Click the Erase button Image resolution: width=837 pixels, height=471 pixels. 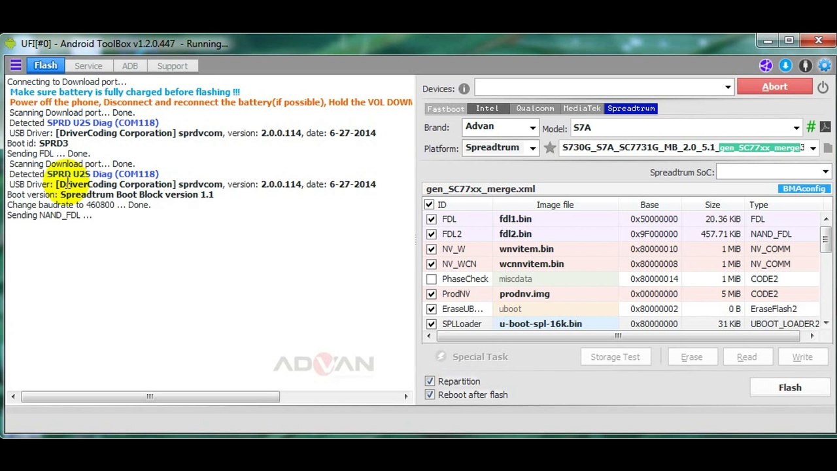tap(692, 357)
